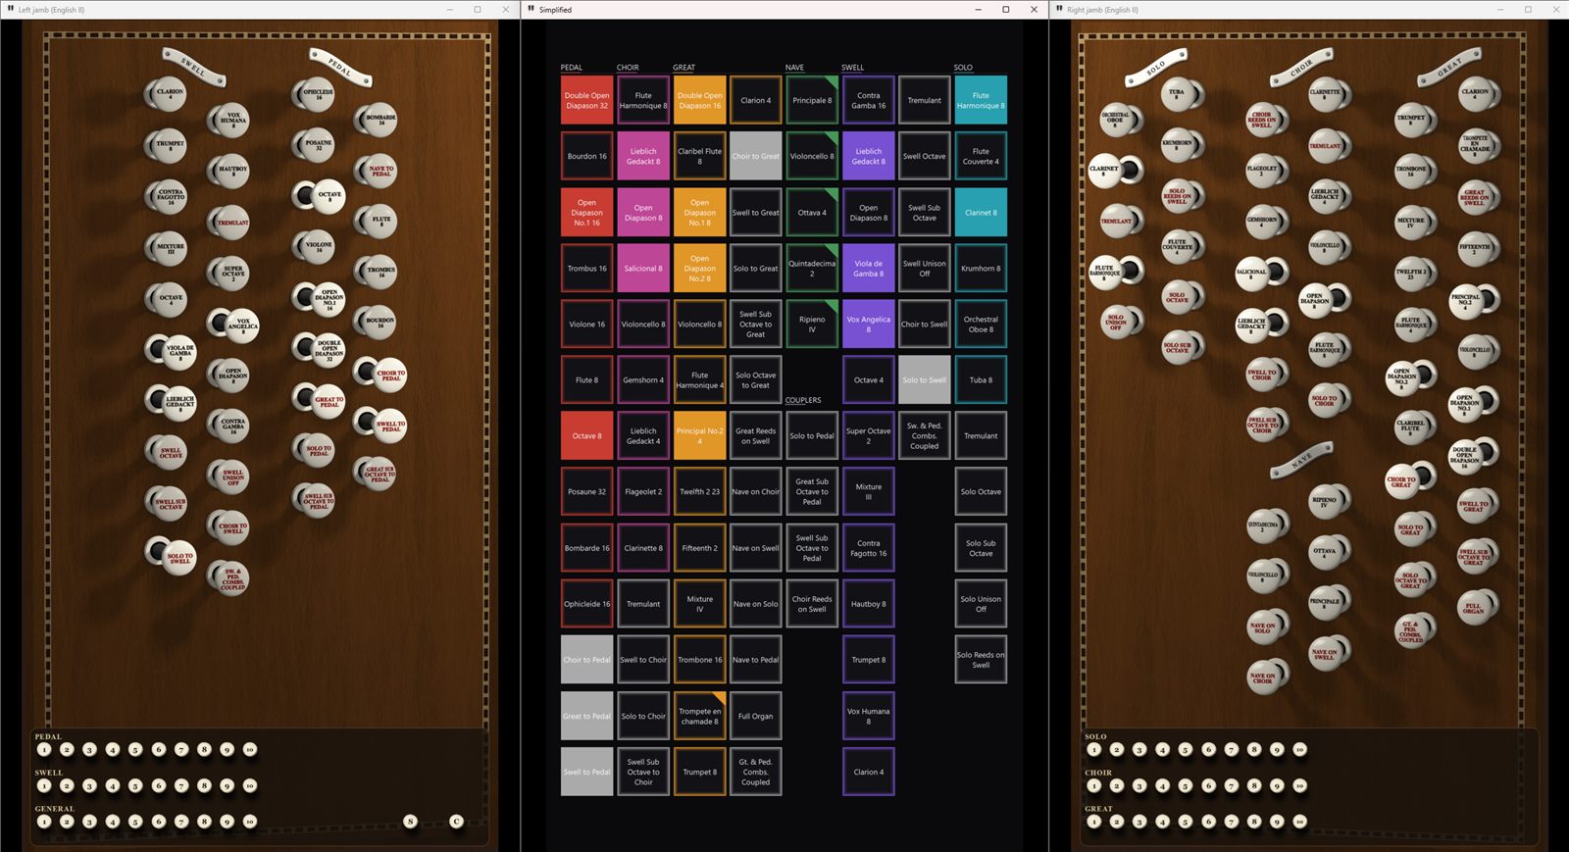Screen dimensions: 1569x852
Task: Toggle the Full Organ knob on the right jamb
Action: coord(1473,608)
